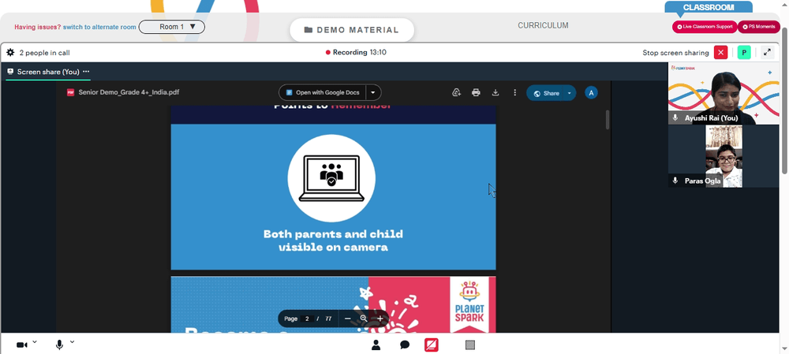Edit the current page number field
Screen dimensions: 789x354
[307, 319]
